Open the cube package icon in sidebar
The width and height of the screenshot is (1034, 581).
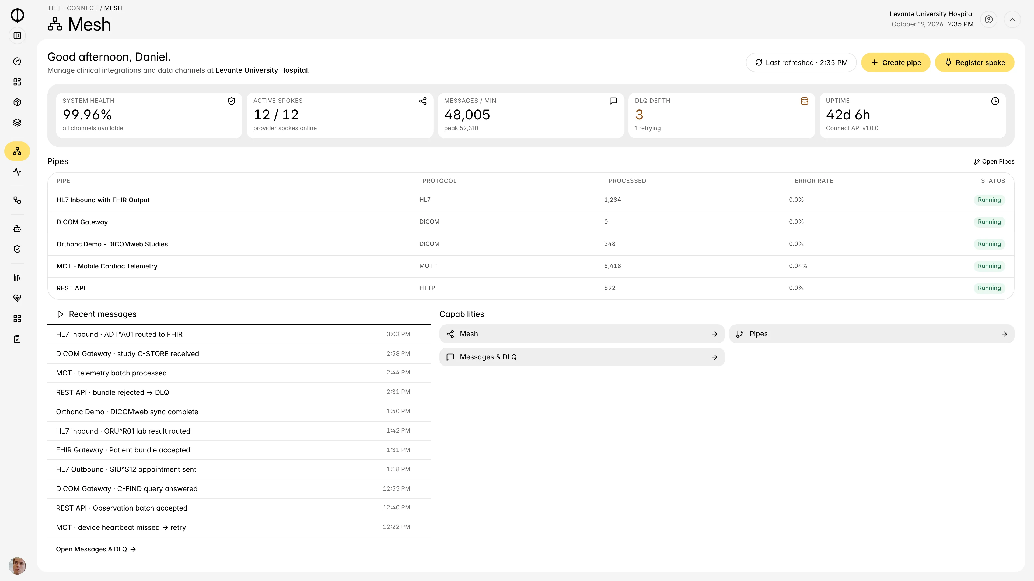[17, 102]
